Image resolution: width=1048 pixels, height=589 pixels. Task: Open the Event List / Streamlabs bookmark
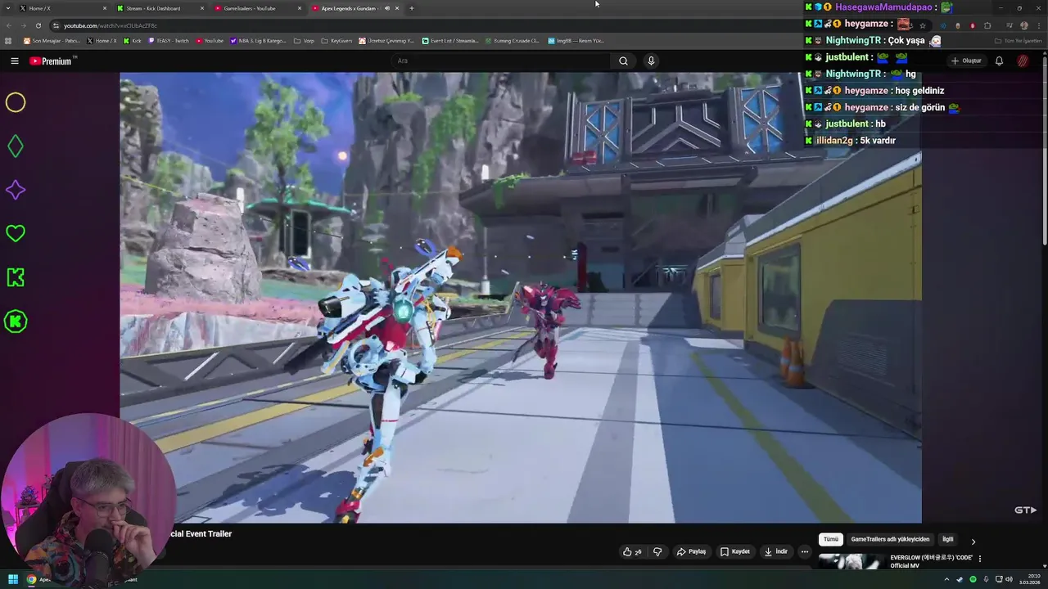(x=450, y=40)
